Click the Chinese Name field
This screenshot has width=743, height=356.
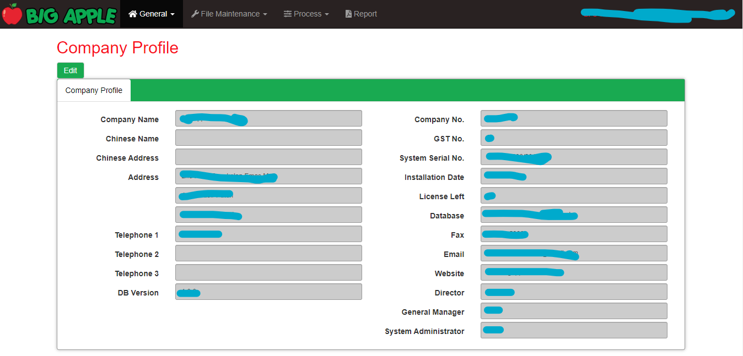coord(268,138)
